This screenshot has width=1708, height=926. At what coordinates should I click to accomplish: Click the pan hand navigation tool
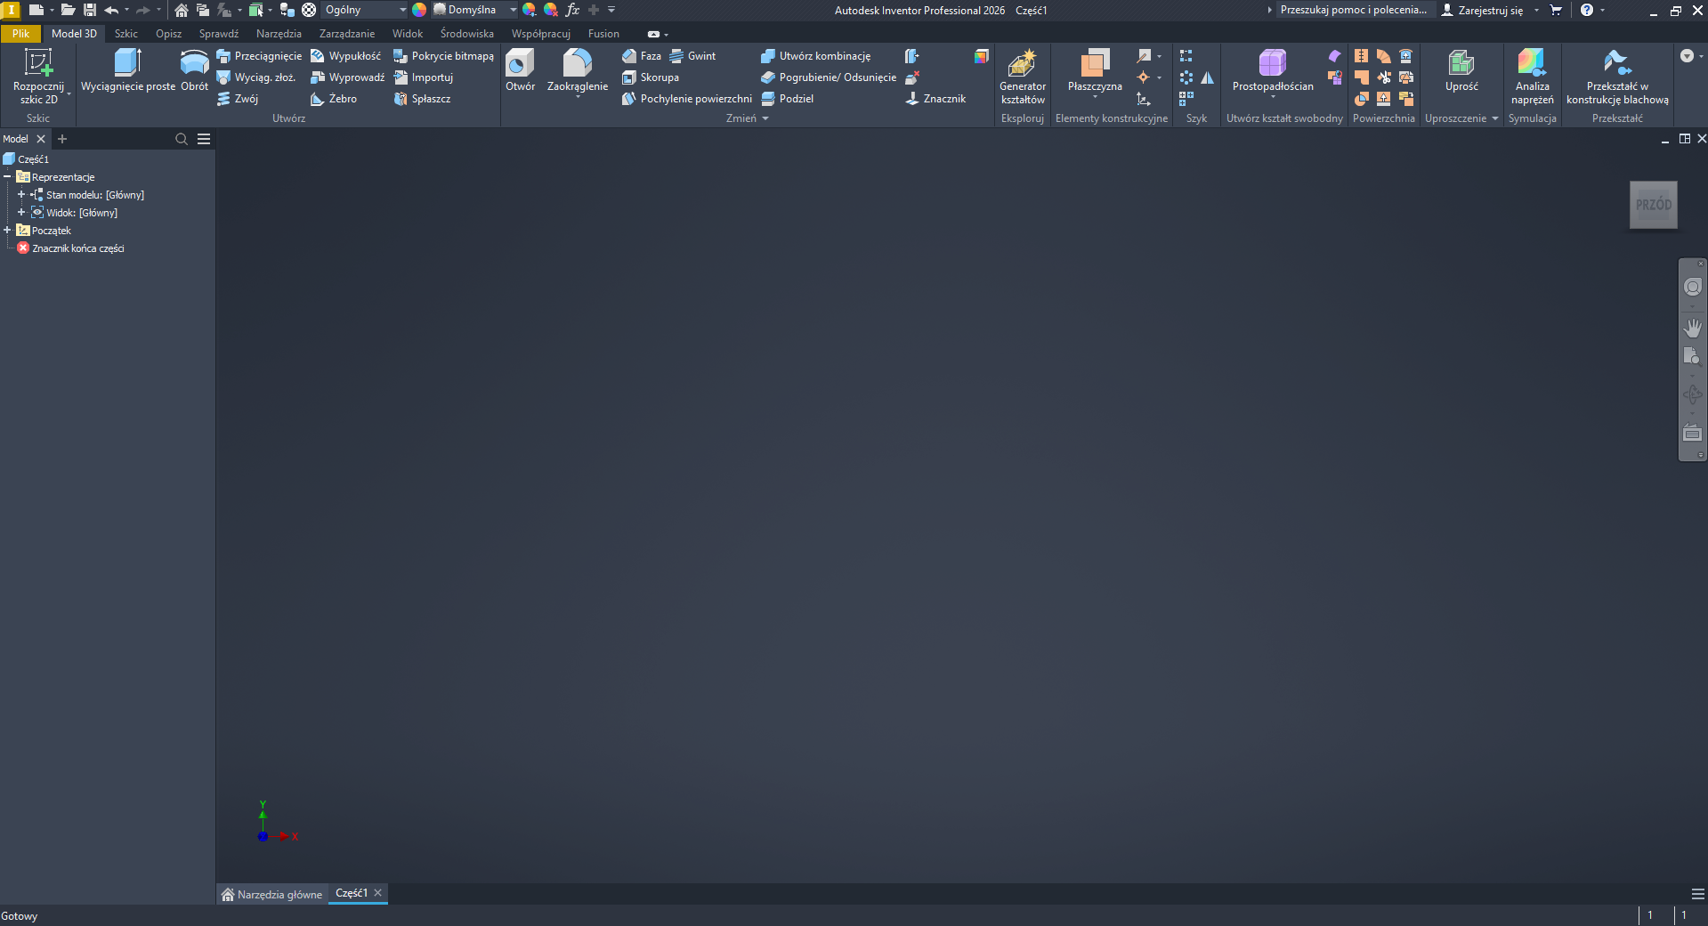[1692, 328]
